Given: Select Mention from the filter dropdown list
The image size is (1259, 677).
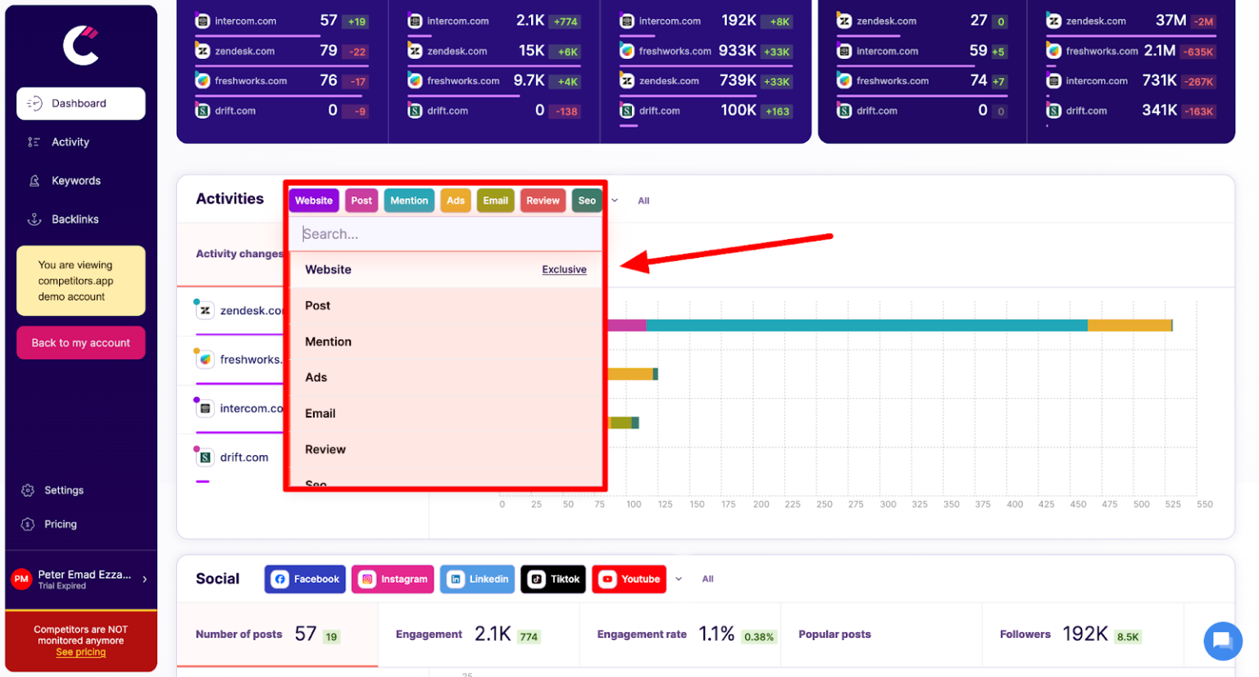Looking at the screenshot, I should pos(328,341).
